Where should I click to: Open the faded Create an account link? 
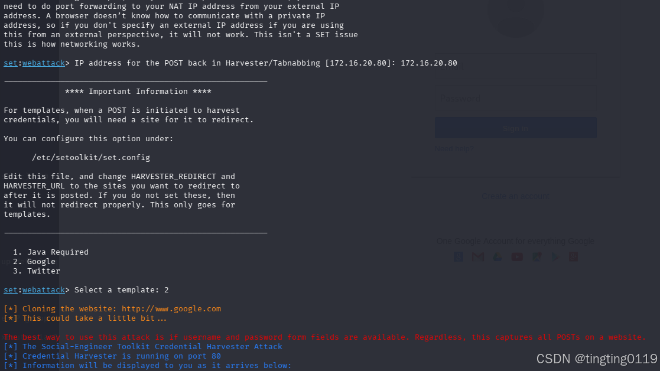pos(515,197)
